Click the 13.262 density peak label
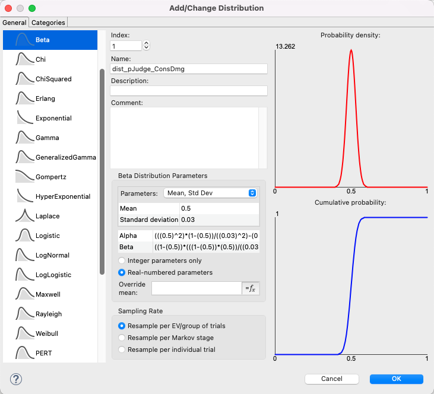Screen dimensions: 434x394 pyautogui.click(x=286, y=46)
